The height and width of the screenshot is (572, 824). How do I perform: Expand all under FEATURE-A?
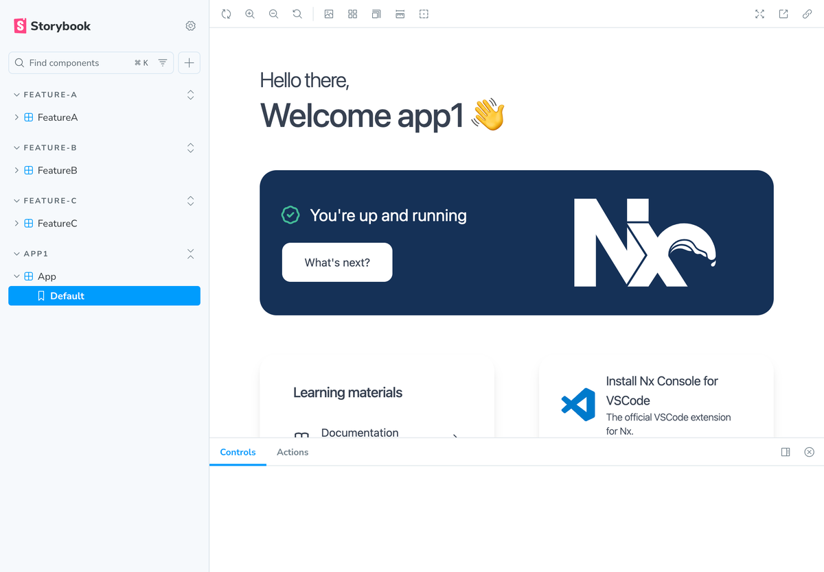tap(191, 95)
